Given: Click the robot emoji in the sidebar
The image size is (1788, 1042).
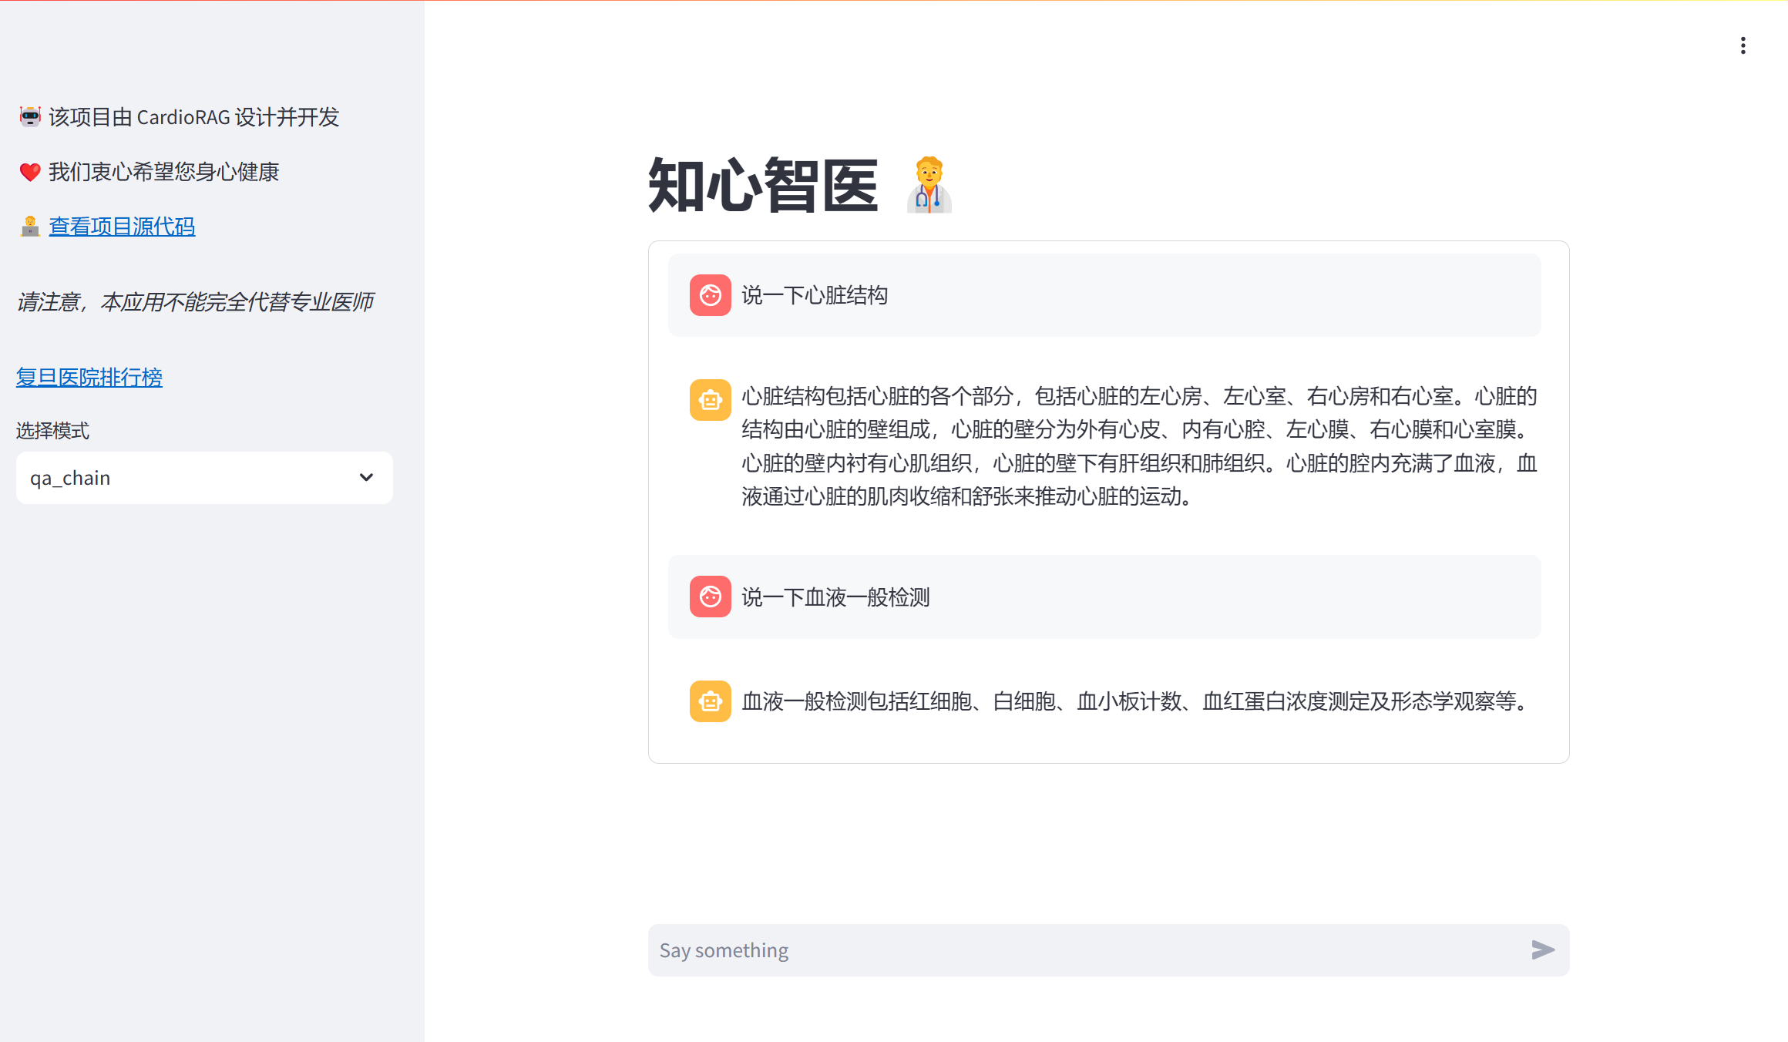Looking at the screenshot, I should coord(30,116).
